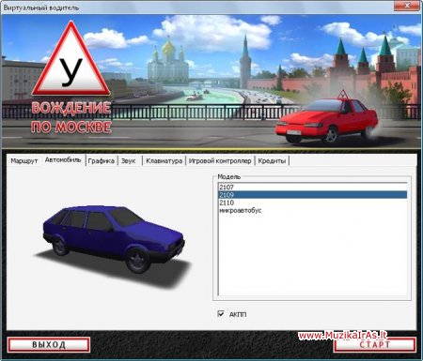The width and height of the screenshot is (423, 361).
Task: Pick model 2110 from the list
Action: coord(313,203)
